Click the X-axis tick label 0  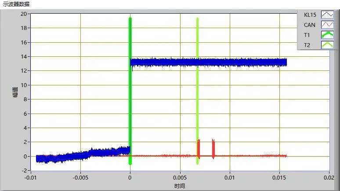130,177
